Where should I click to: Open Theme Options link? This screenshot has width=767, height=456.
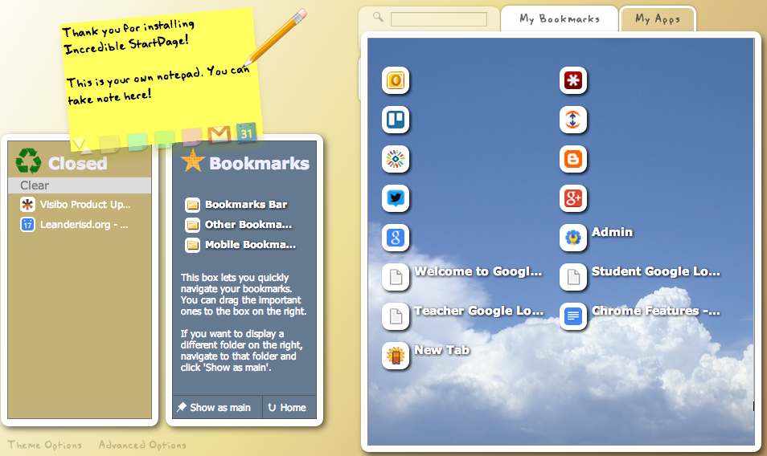pyautogui.click(x=44, y=445)
